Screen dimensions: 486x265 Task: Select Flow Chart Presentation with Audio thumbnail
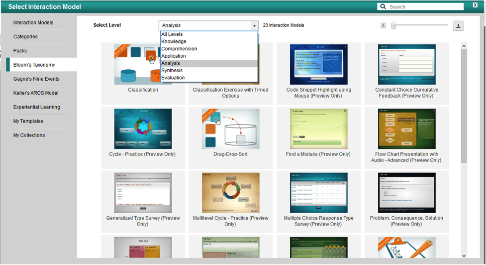pos(406,129)
